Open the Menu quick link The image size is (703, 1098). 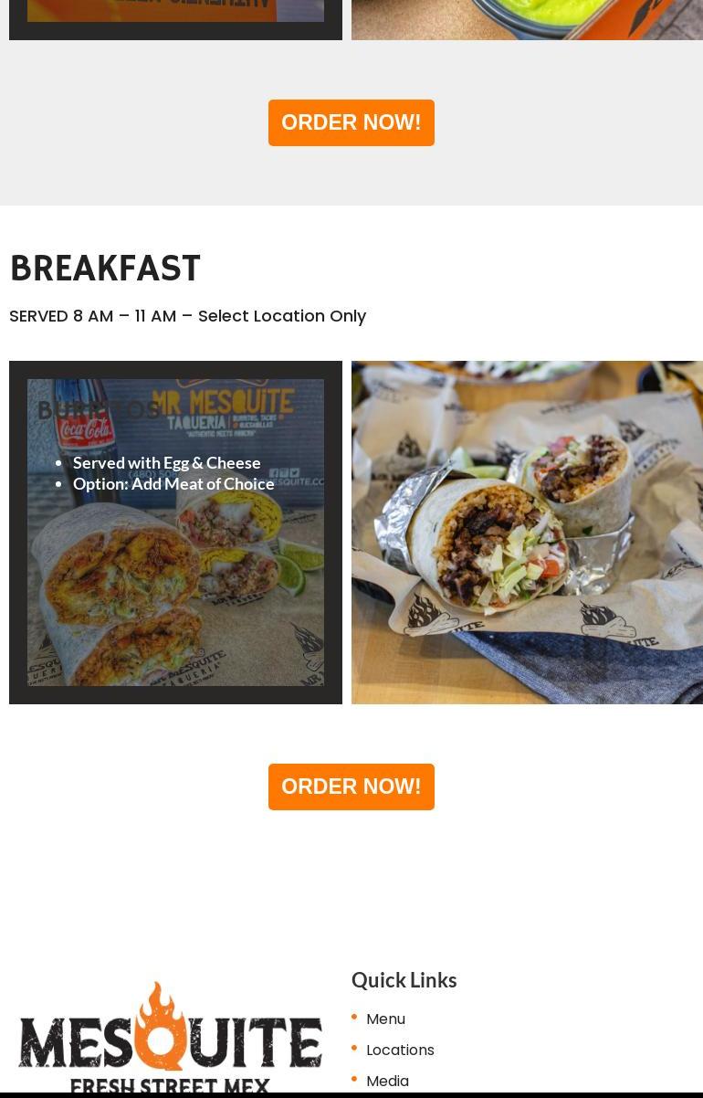pyautogui.click(x=385, y=1019)
